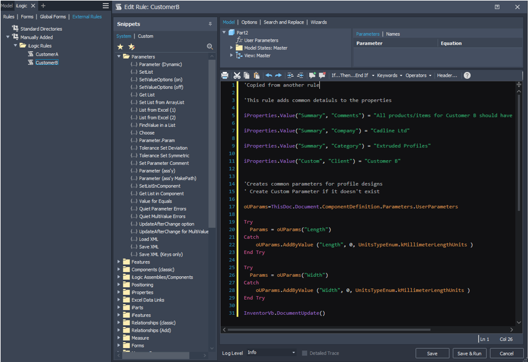
Task: Increase indent of selected lines
Action: coord(290,76)
